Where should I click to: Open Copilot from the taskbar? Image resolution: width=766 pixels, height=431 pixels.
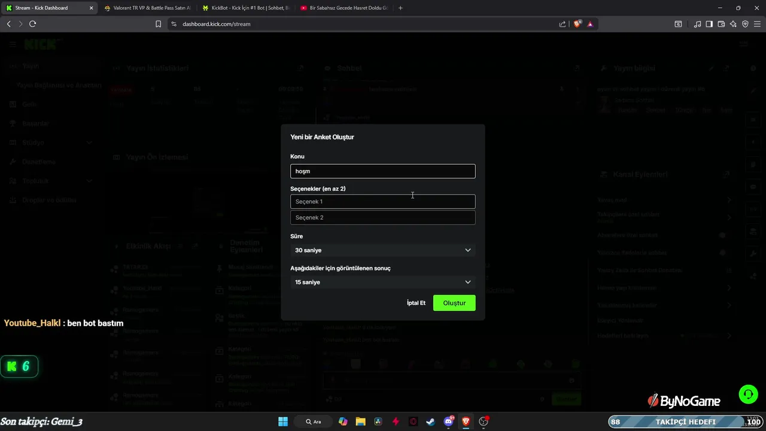coord(343,421)
